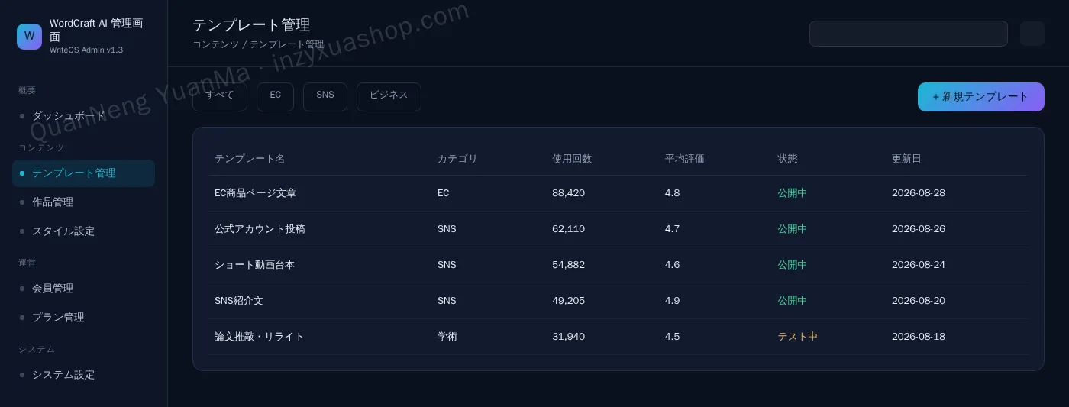This screenshot has width=1069, height=407.
Task: Click the コンテンツ breadcrumb link
Action: point(215,45)
